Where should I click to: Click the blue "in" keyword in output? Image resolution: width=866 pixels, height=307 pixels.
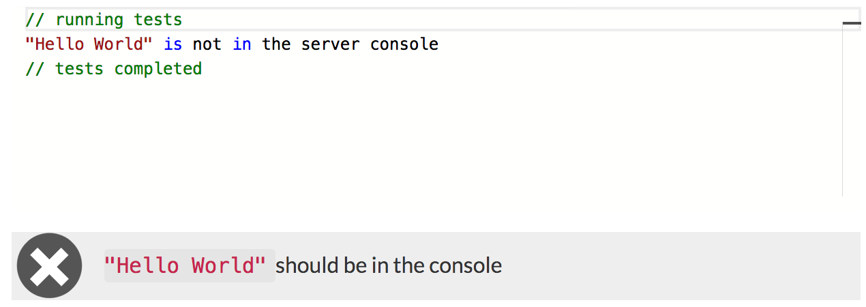242,44
